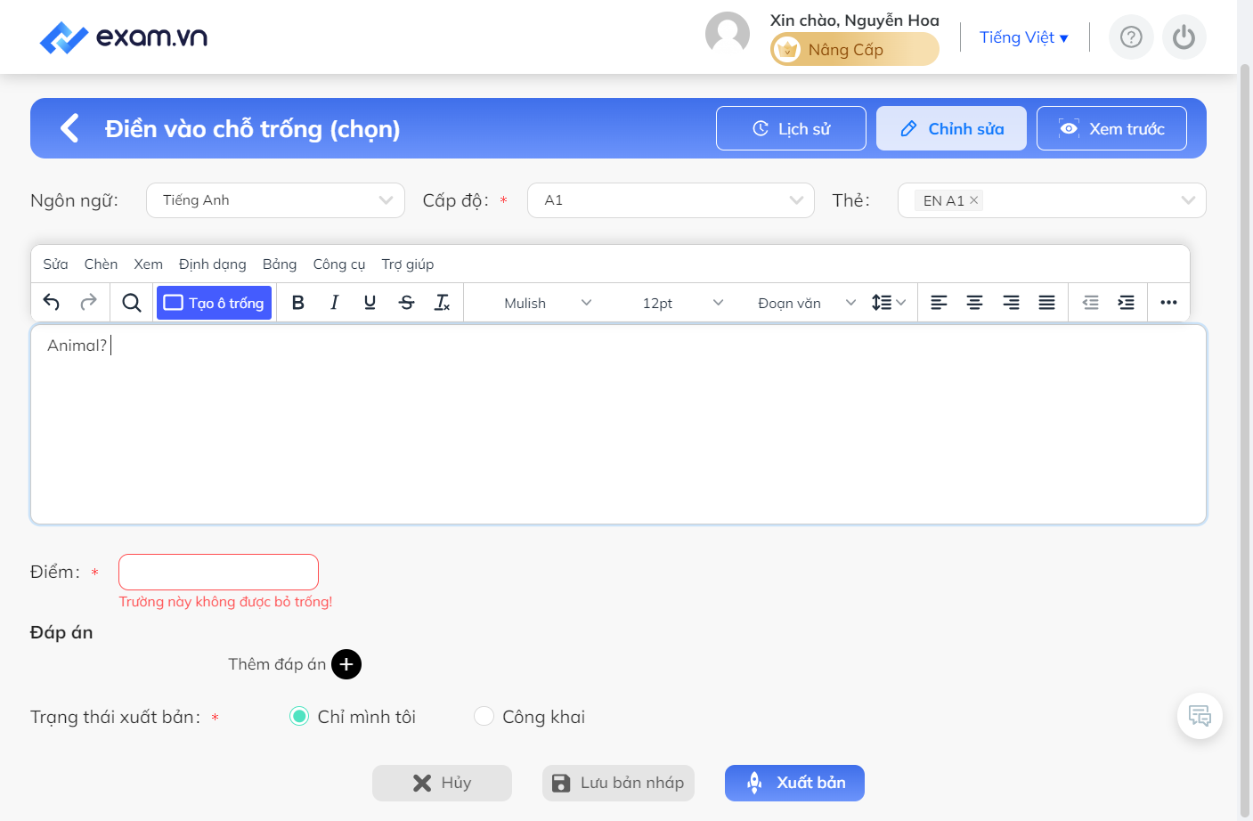Switch language via 'Tiếng Việt' selector
Screen dimensions: 1253x821
pyautogui.click(x=1023, y=37)
